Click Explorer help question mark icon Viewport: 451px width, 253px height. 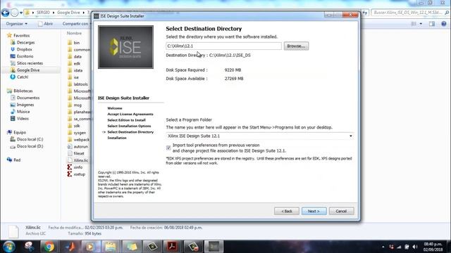pyautogui.click(x=443, y=24)
